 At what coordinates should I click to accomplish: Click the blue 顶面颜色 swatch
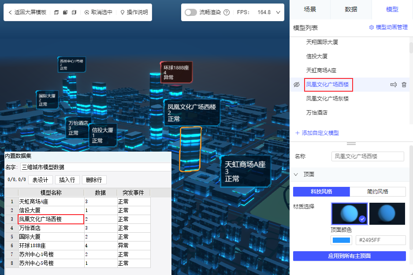tap(341, 240)
